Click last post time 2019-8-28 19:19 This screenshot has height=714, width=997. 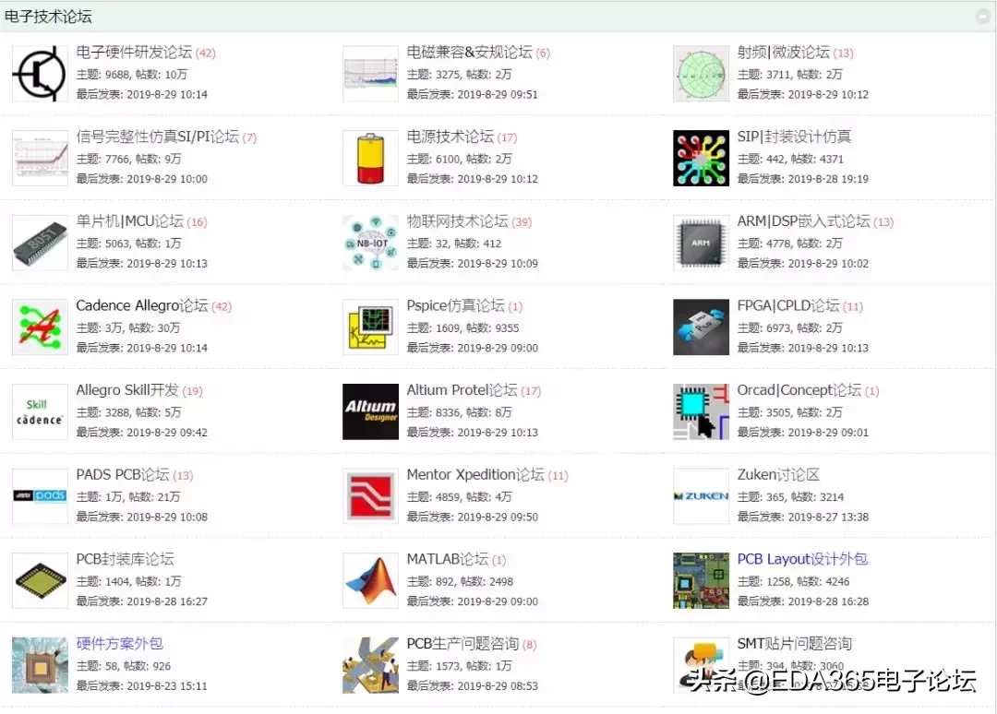(828, 179)
